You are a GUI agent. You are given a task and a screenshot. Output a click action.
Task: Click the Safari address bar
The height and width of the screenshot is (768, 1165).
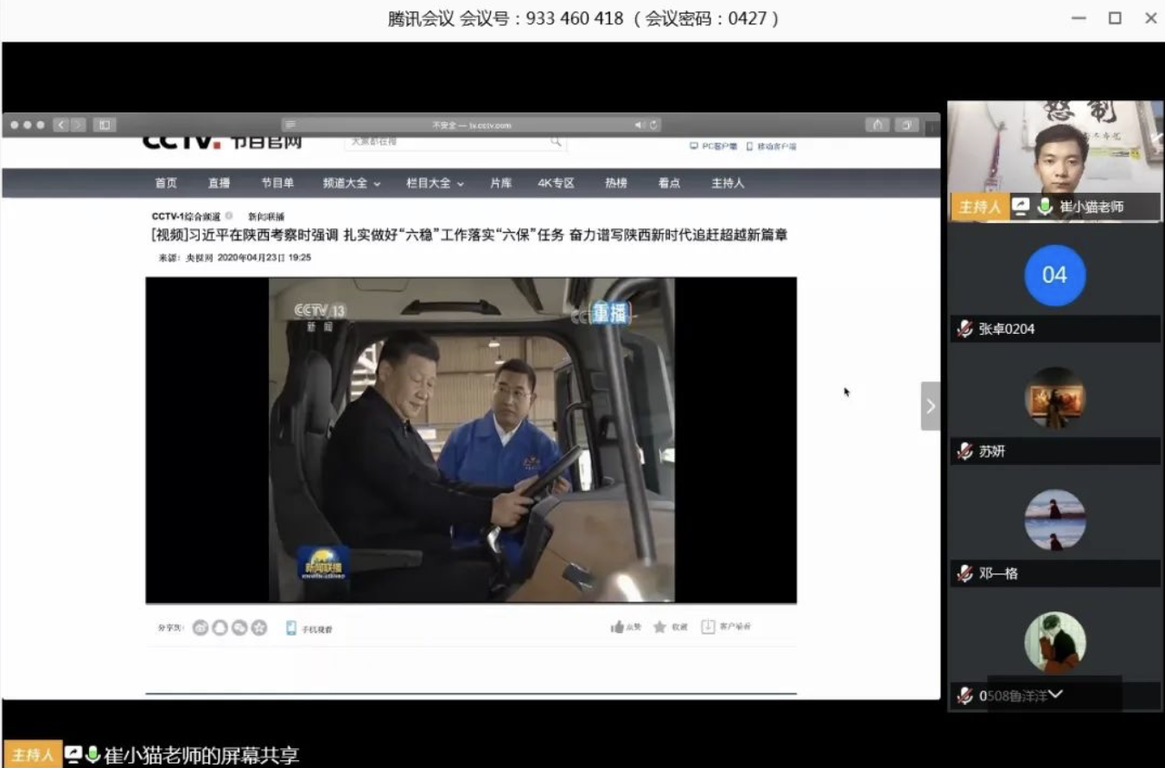pos(471,125)
